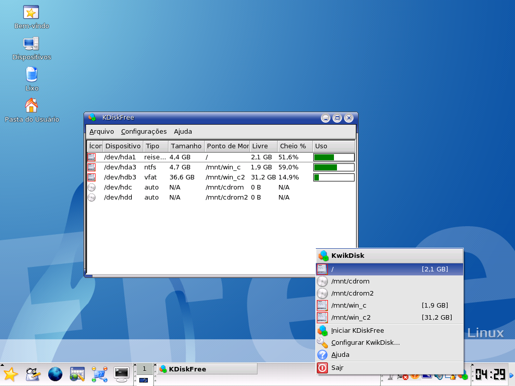Select the disk icon for /dev/hdb3
Image resolution: width=515 pixels, height=386 pixels.
92,177
